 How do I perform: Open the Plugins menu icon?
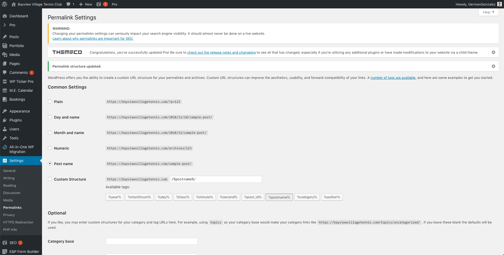(5, 120)
